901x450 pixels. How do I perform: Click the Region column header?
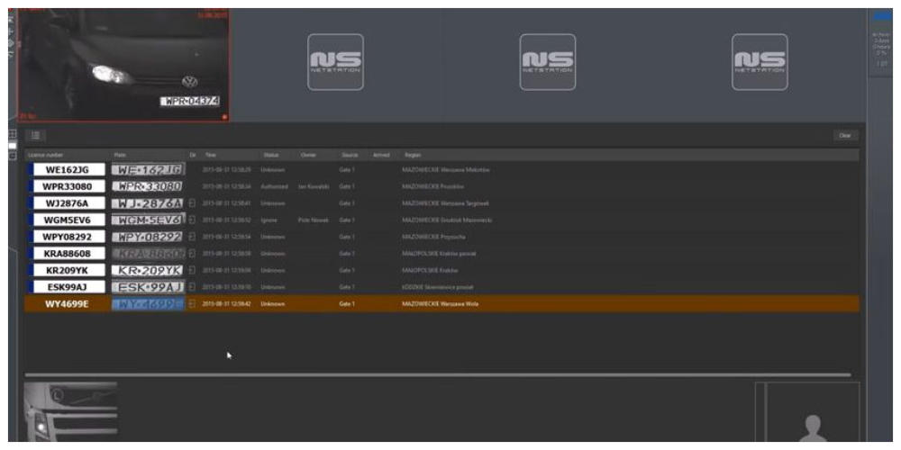413,155
